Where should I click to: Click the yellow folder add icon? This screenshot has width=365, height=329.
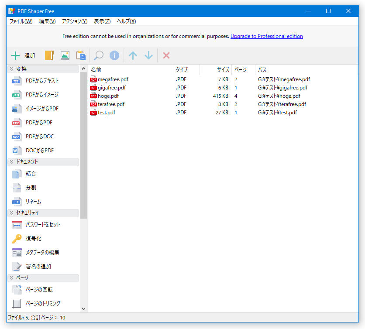(49, 55)
